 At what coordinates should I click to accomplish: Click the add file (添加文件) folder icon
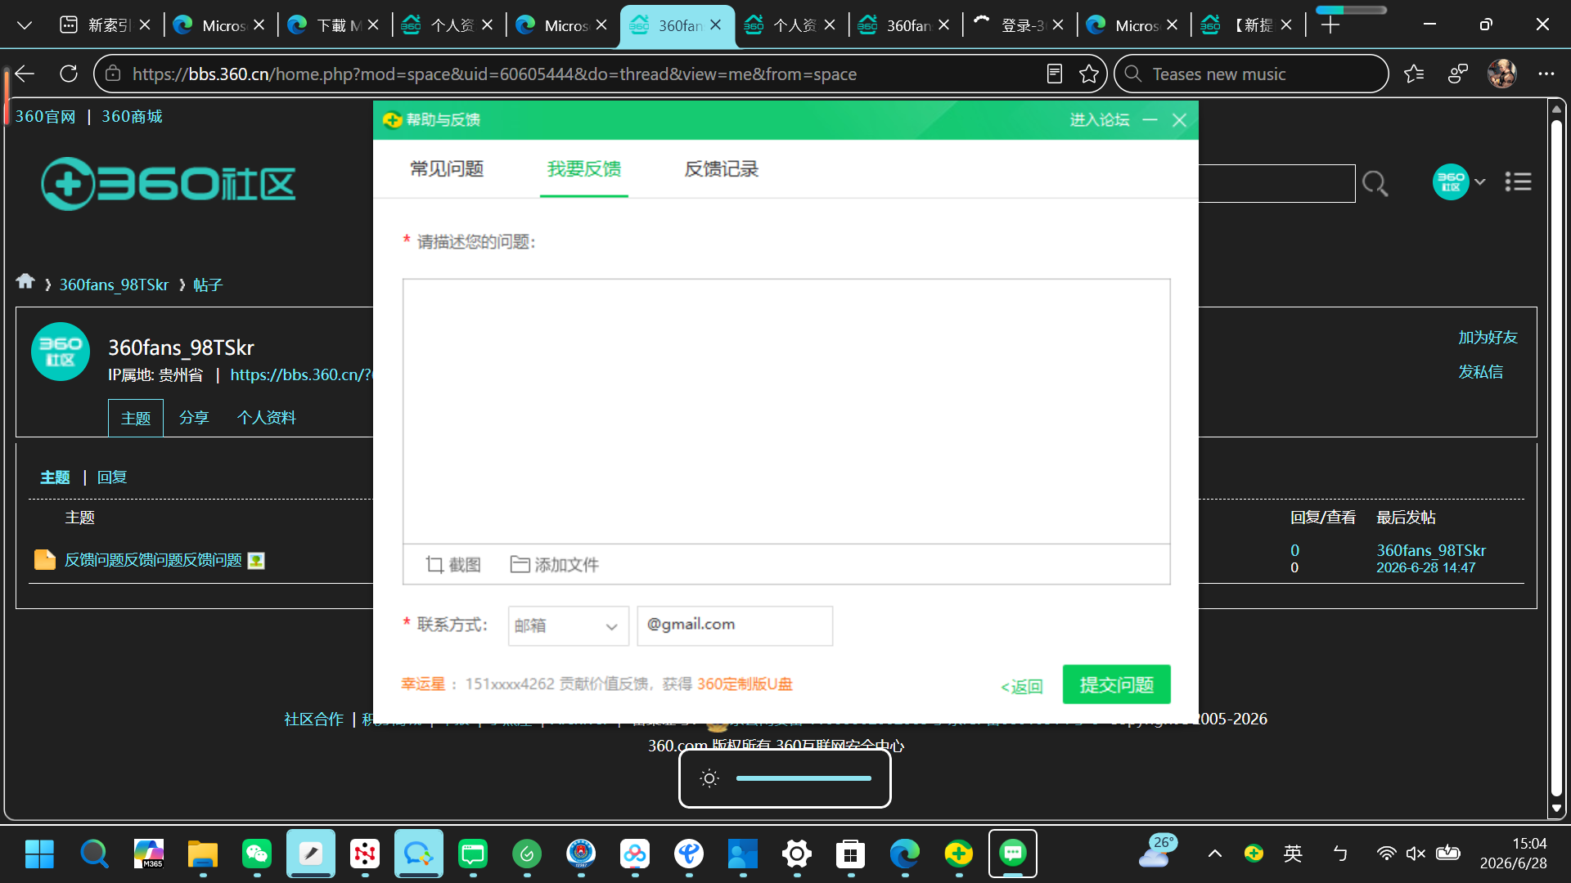(x=520, y=564)
